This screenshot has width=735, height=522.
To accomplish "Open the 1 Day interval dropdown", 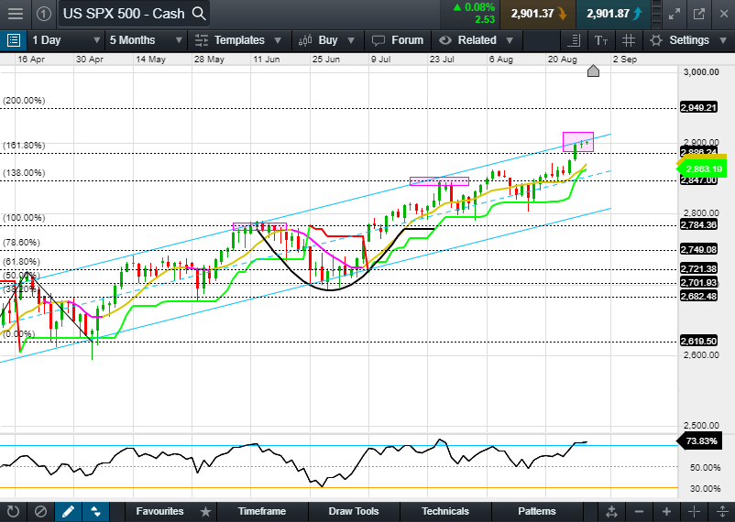I will [66, 40].
